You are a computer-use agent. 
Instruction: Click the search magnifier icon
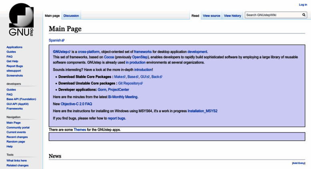[x=304, y=15]
